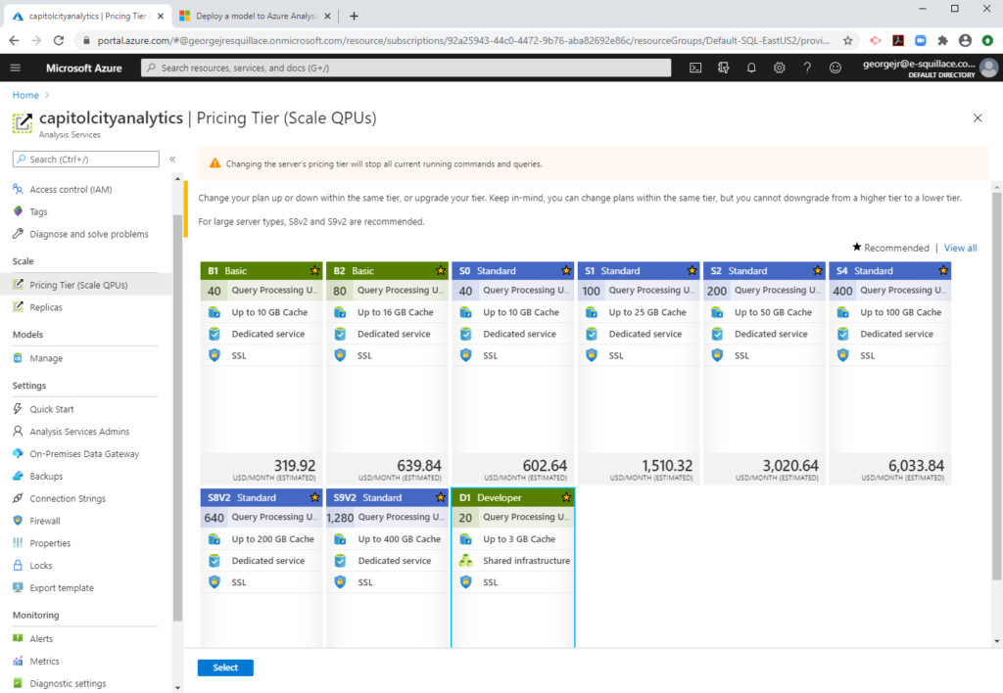Image resolution: width=1003 pixels, height=693 pixels.
Task: Open Firewall settings in the sidebar
Action: [x=47, y=521]
